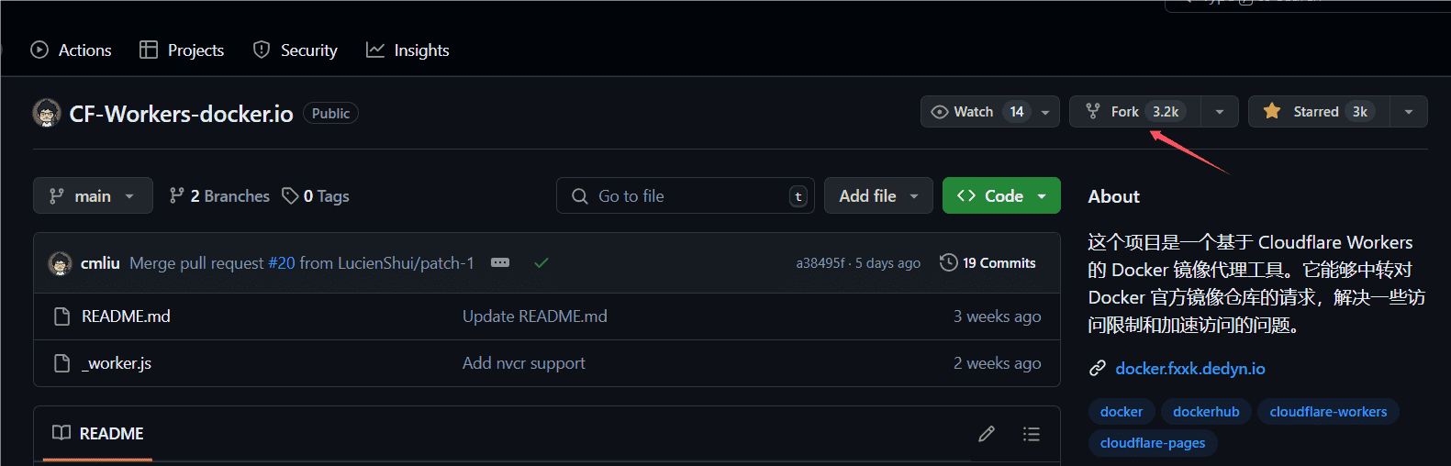
Task: Open the main branch selector
Action: [93, 196]
